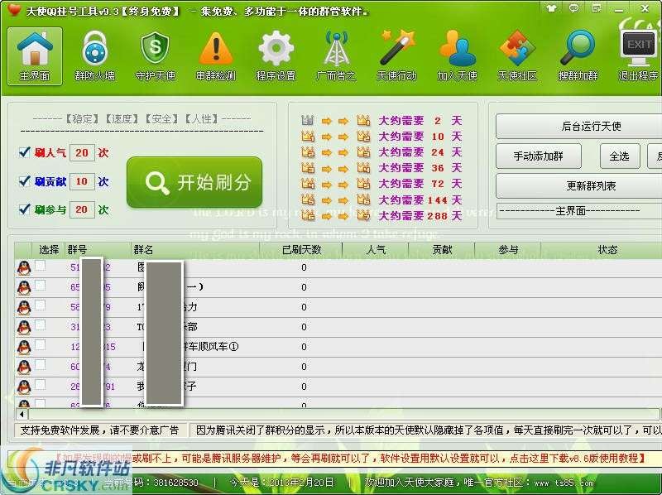
Task: Click the www.ts65.com address in status bar
Action: click(564, 483)
